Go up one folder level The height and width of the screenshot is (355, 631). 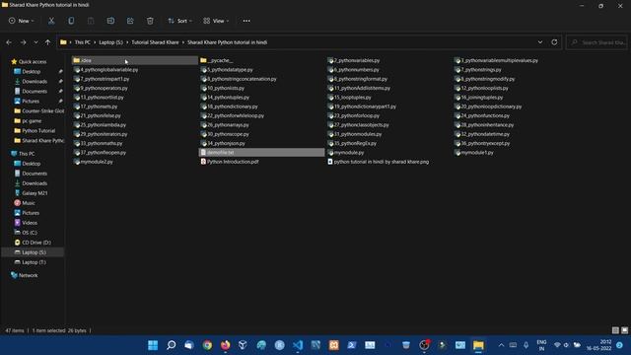point(47,42)
